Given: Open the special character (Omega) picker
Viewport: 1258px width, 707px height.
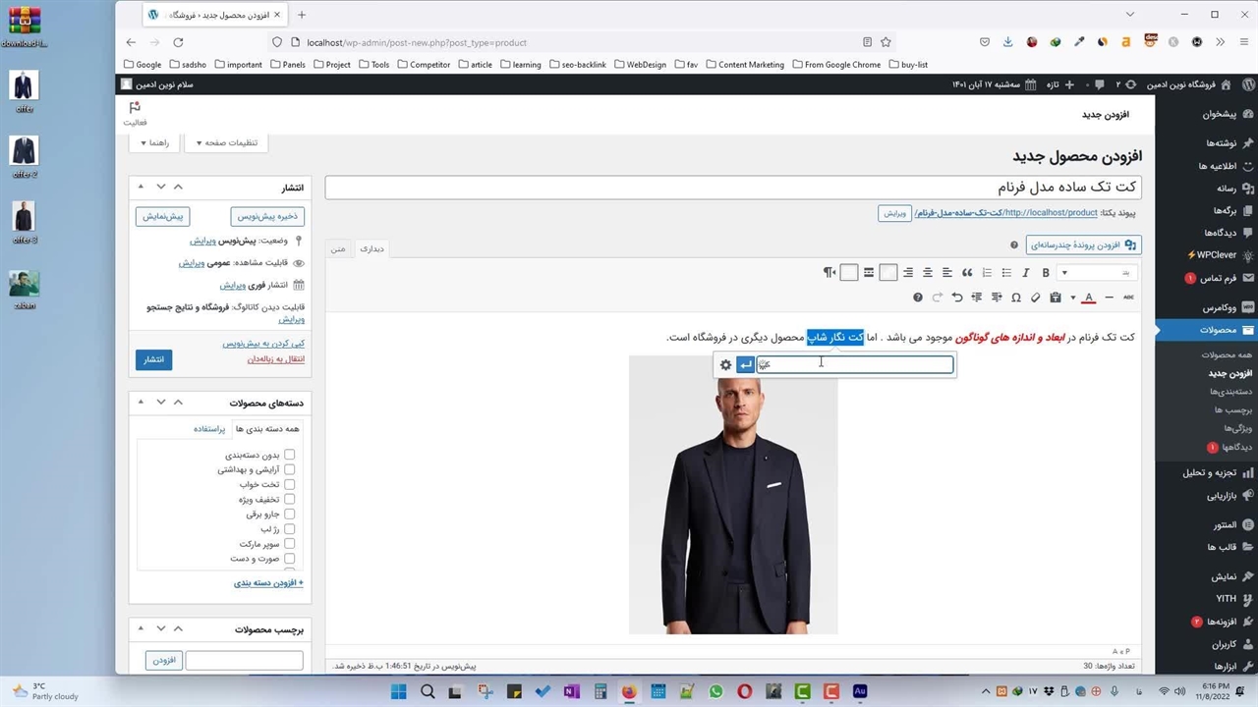Looking at the screenshot, I should point(1016,298).
